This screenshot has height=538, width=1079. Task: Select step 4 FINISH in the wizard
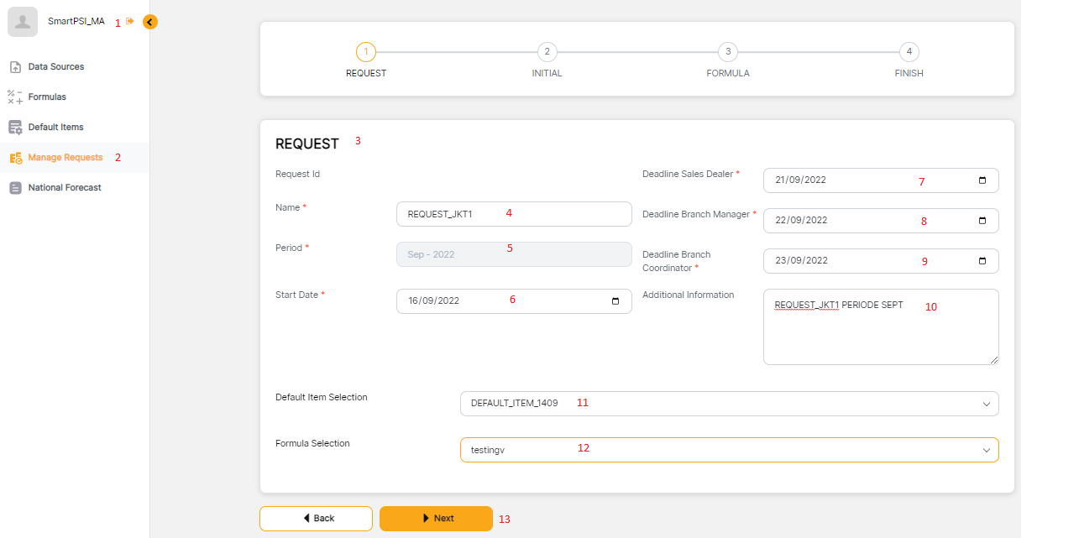(909, 52)
